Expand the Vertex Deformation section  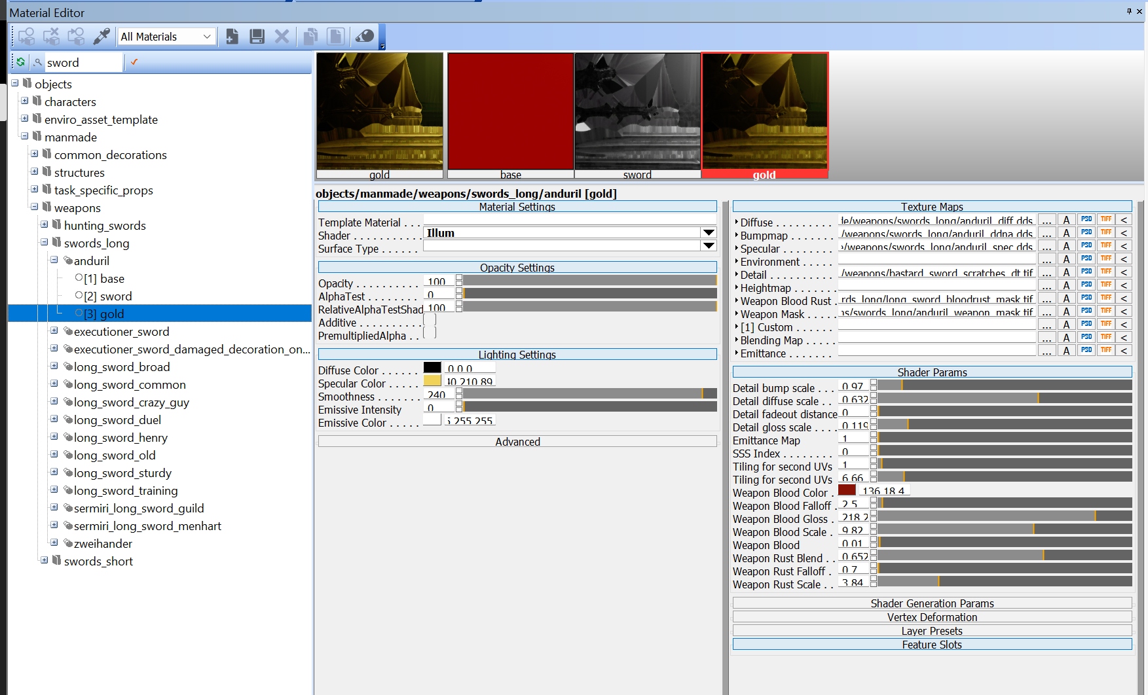coord(932,617)
